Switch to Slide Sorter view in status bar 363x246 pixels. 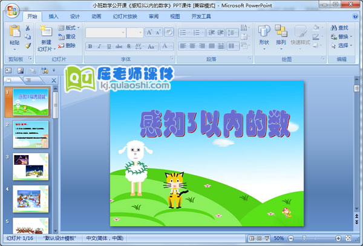[260, 238]
